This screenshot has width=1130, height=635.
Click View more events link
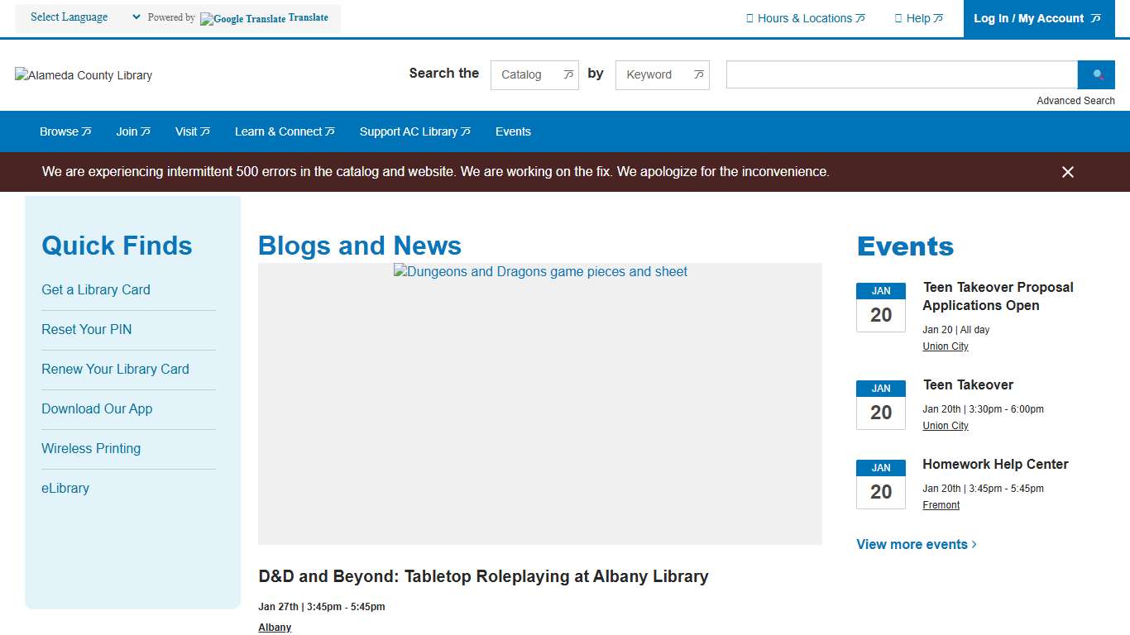coord(917,544)
